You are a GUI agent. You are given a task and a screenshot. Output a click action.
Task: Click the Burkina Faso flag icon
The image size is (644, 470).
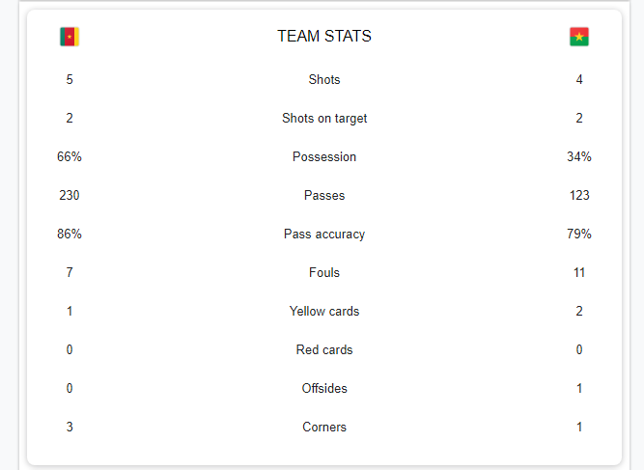click(x=579, y=37)
